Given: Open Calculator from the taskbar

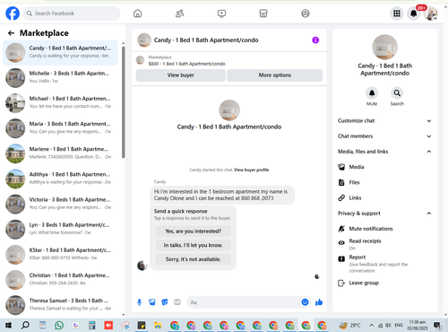Looking at the screenshot, I should [91, 325].
